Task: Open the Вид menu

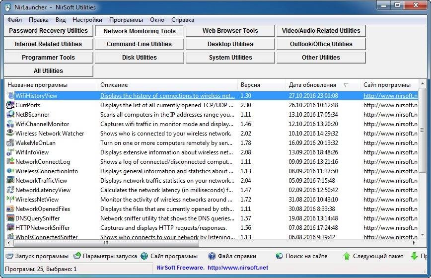Action: pos(61,20)
